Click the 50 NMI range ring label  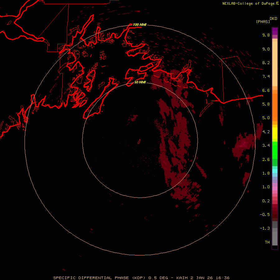click(140, 82)
